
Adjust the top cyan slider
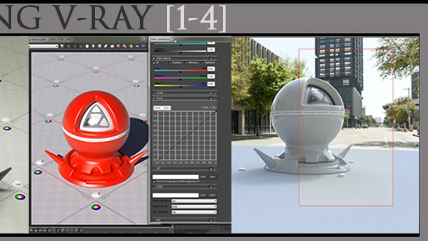point(180,44)
